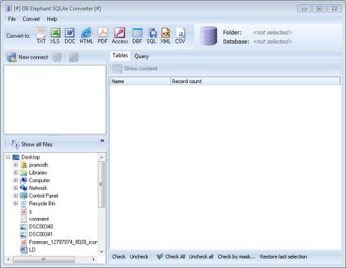346x268 pixels.
Task: Open the File menu
Action: point(12,19)
